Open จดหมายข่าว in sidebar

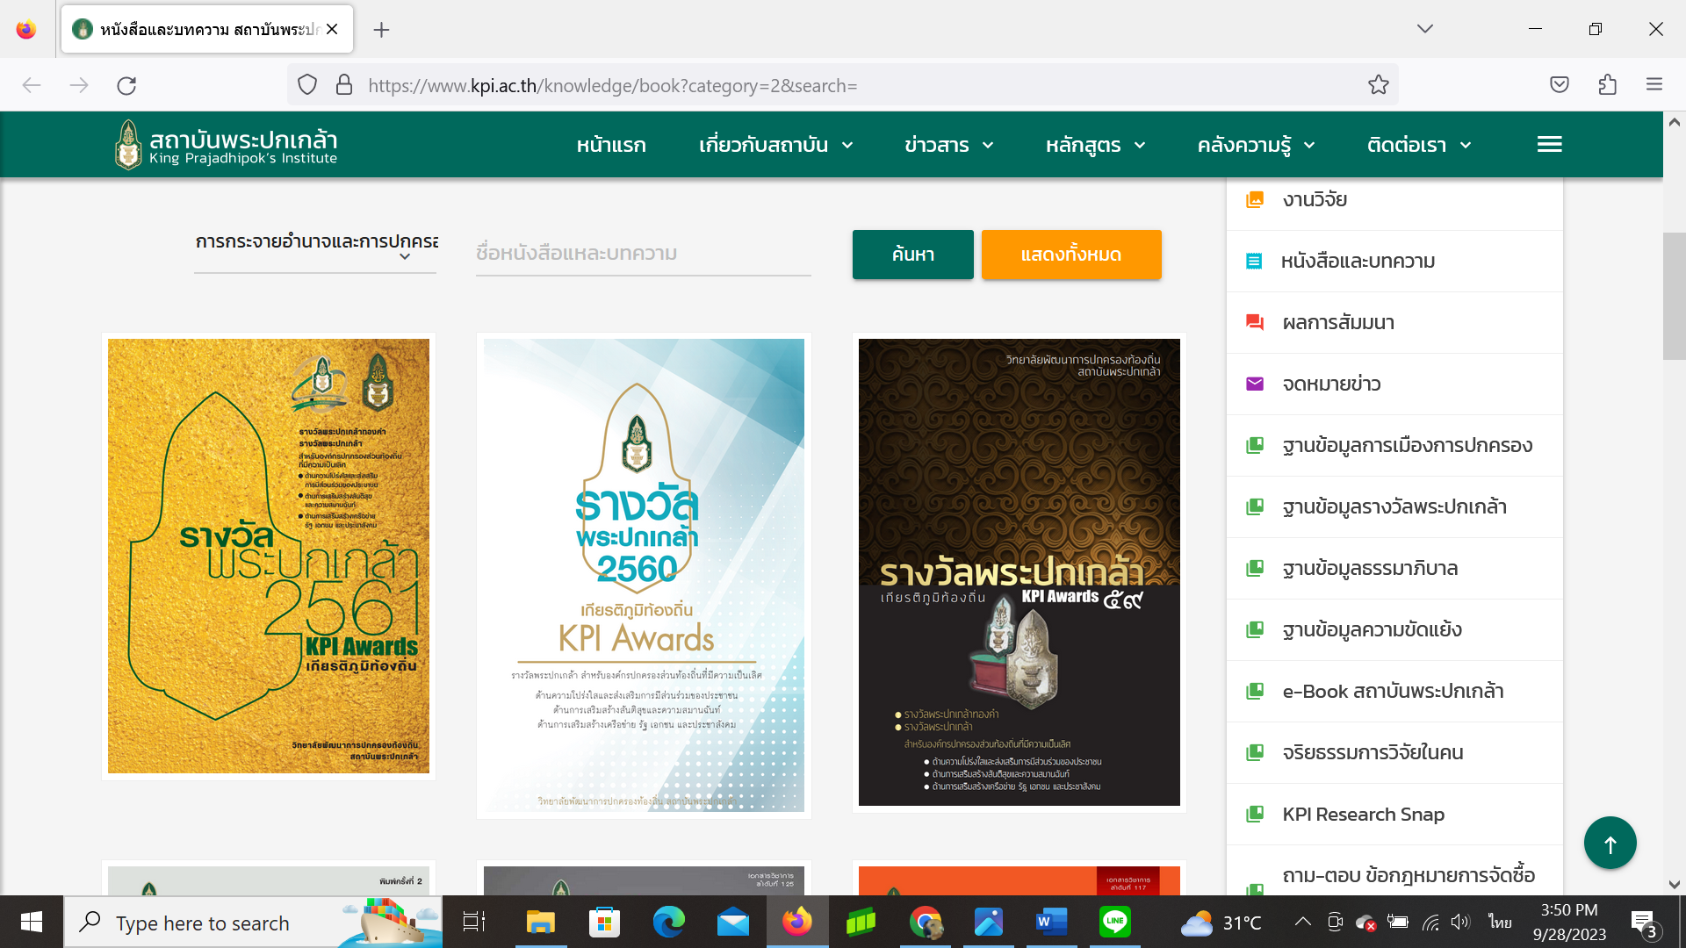coord(1394,384)
